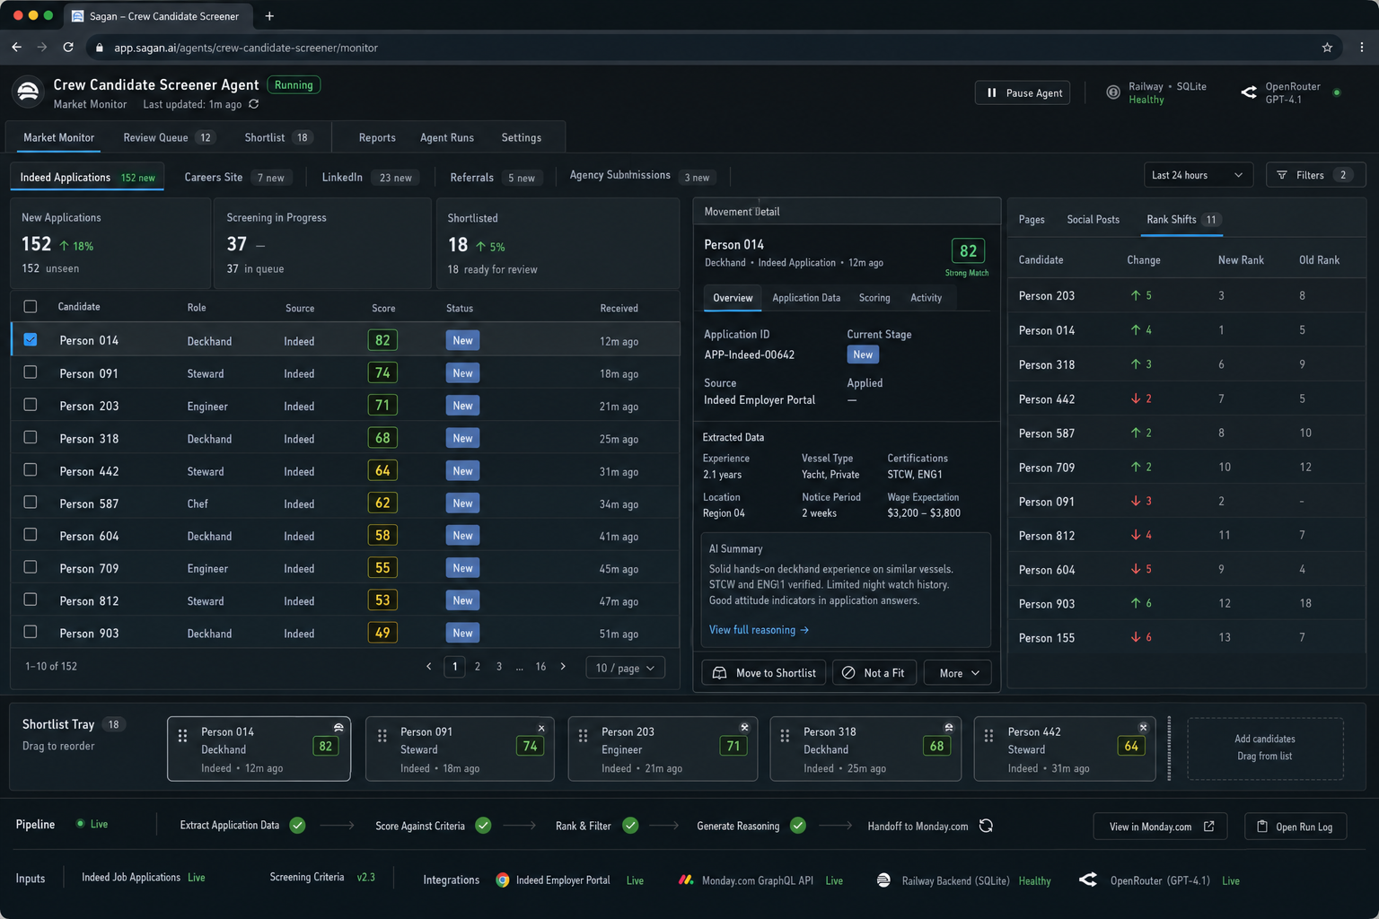This screenshot has width=1379, height=919.
Task: Open the Last 24 hours time range dropdown
Action: (x=1198, y=175)
